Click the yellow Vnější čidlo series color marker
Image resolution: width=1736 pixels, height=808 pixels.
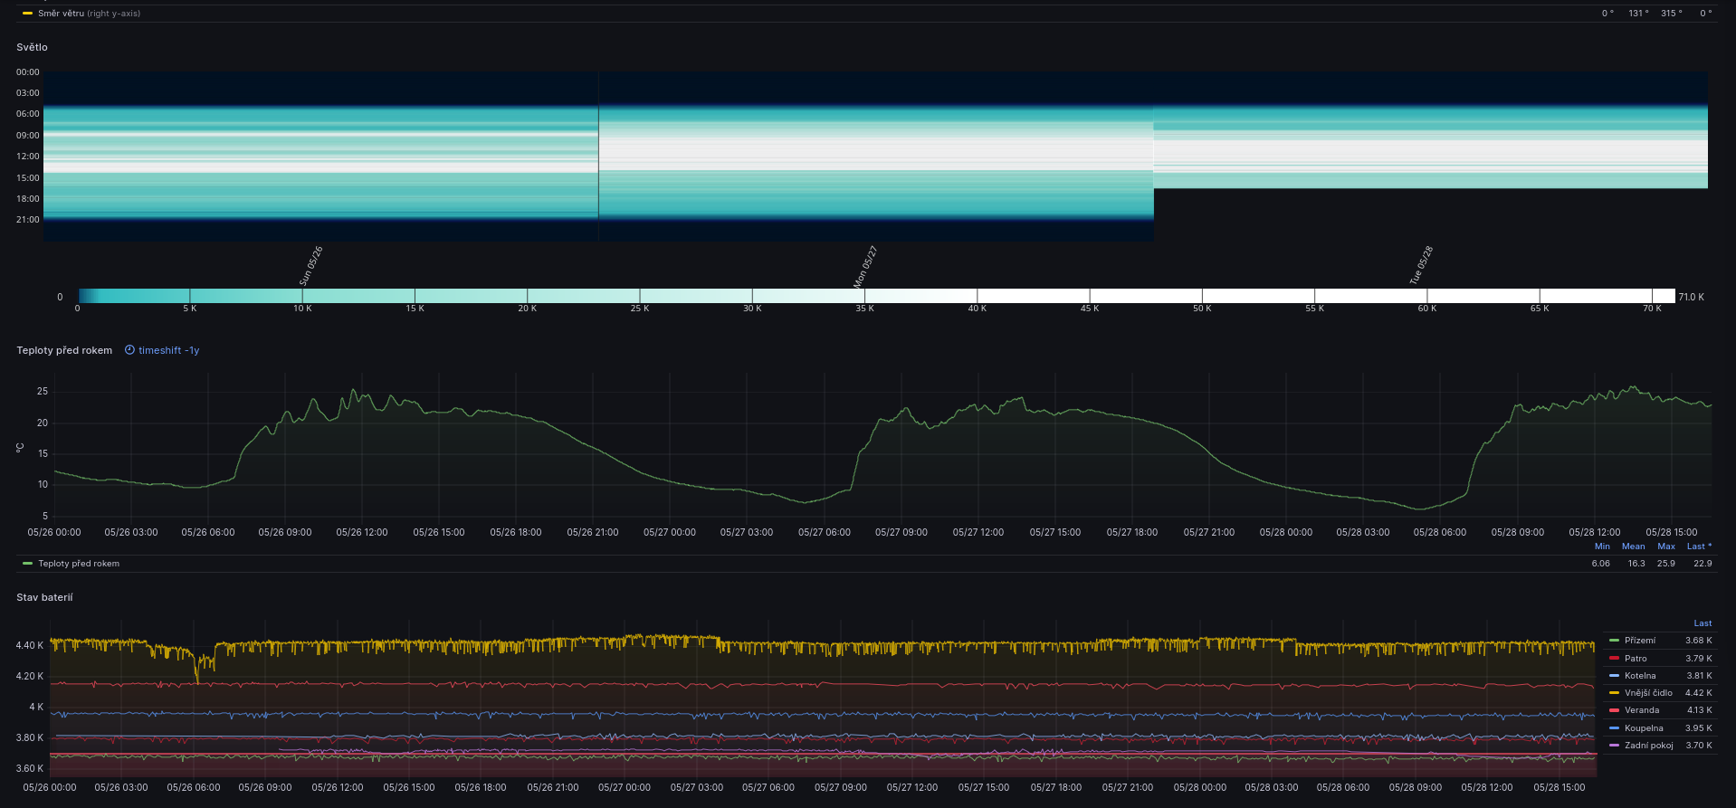click(x=1614, y=693)
